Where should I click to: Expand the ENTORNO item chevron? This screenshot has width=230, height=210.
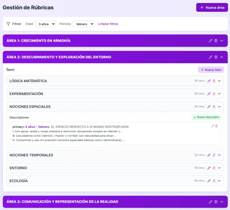[x=219, y=168]
